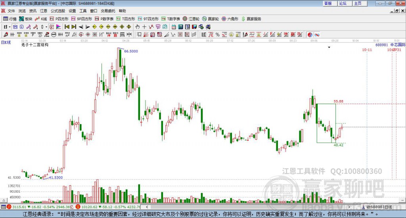Open the 六角形 tool
The height and width of the screenshot is (218, 406).
tap(230, 19)
